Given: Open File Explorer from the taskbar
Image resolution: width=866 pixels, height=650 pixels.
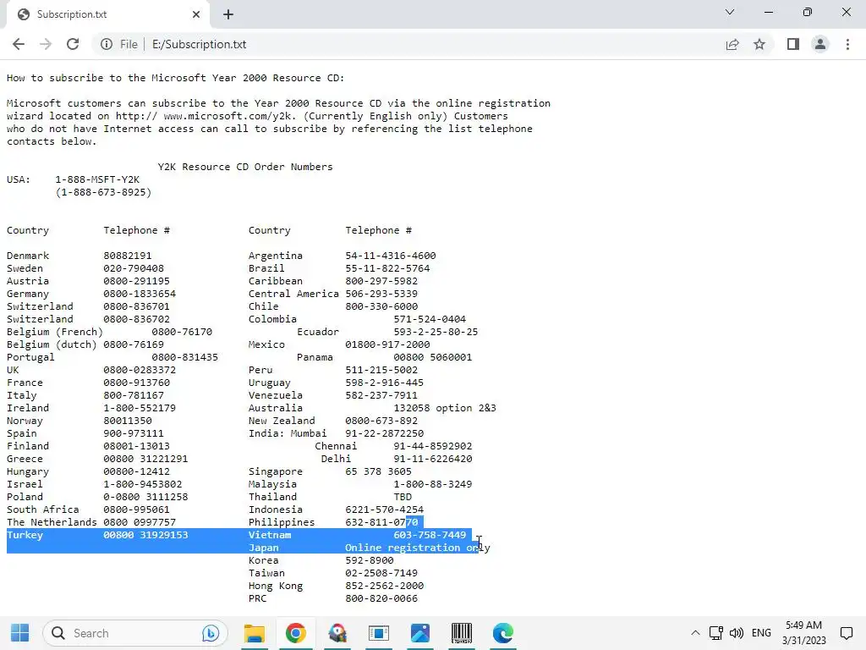Looking at the screenshot, I should point(255,633).
